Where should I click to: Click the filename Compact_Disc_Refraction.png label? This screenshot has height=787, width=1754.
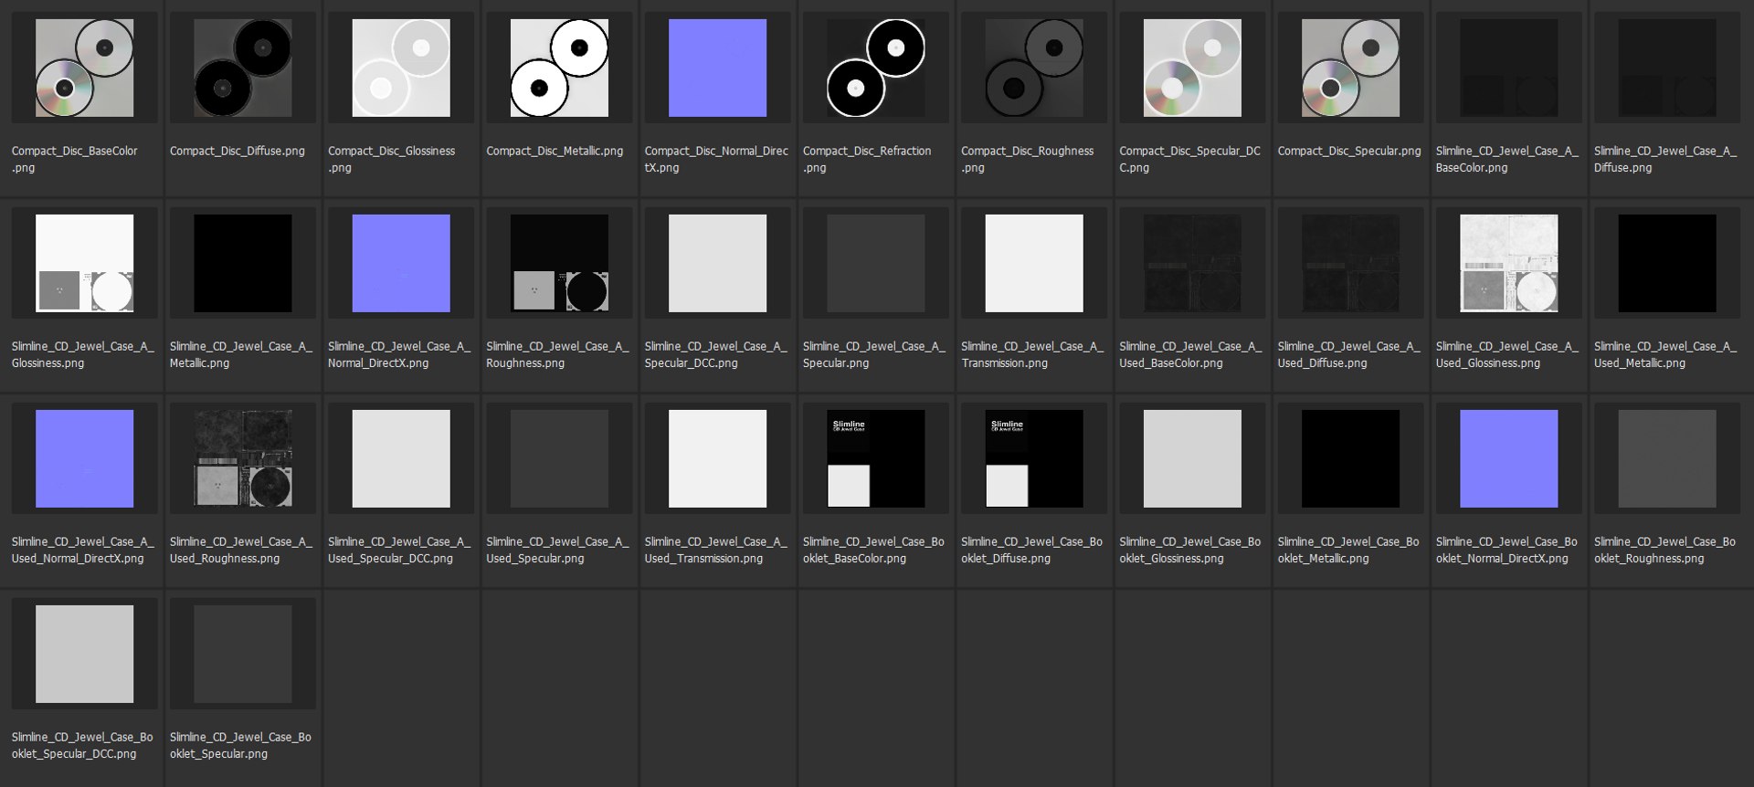867,159
